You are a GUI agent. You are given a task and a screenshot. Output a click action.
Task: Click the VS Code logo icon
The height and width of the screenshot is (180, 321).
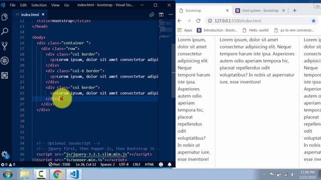3,5
